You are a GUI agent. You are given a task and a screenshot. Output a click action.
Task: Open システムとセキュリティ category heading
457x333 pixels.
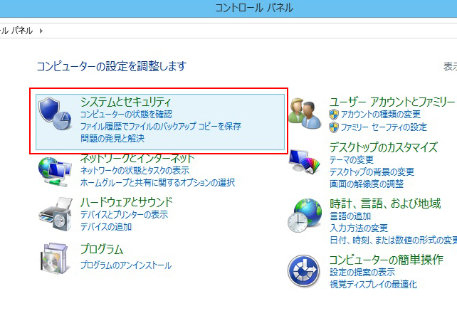coord(126,102)
